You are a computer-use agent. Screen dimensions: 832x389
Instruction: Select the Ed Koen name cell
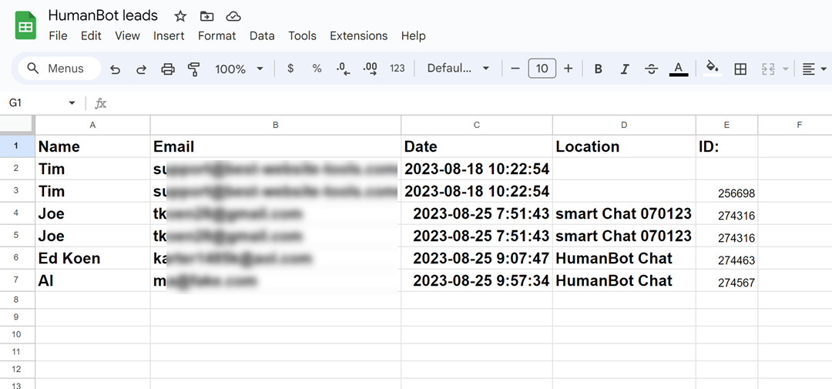93,258
